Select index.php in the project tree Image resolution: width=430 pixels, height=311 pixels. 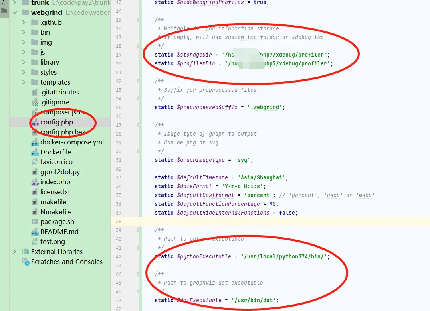[x=55, y=182]
